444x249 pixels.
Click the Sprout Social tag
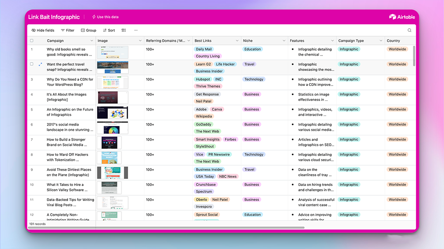coord(207,215)
